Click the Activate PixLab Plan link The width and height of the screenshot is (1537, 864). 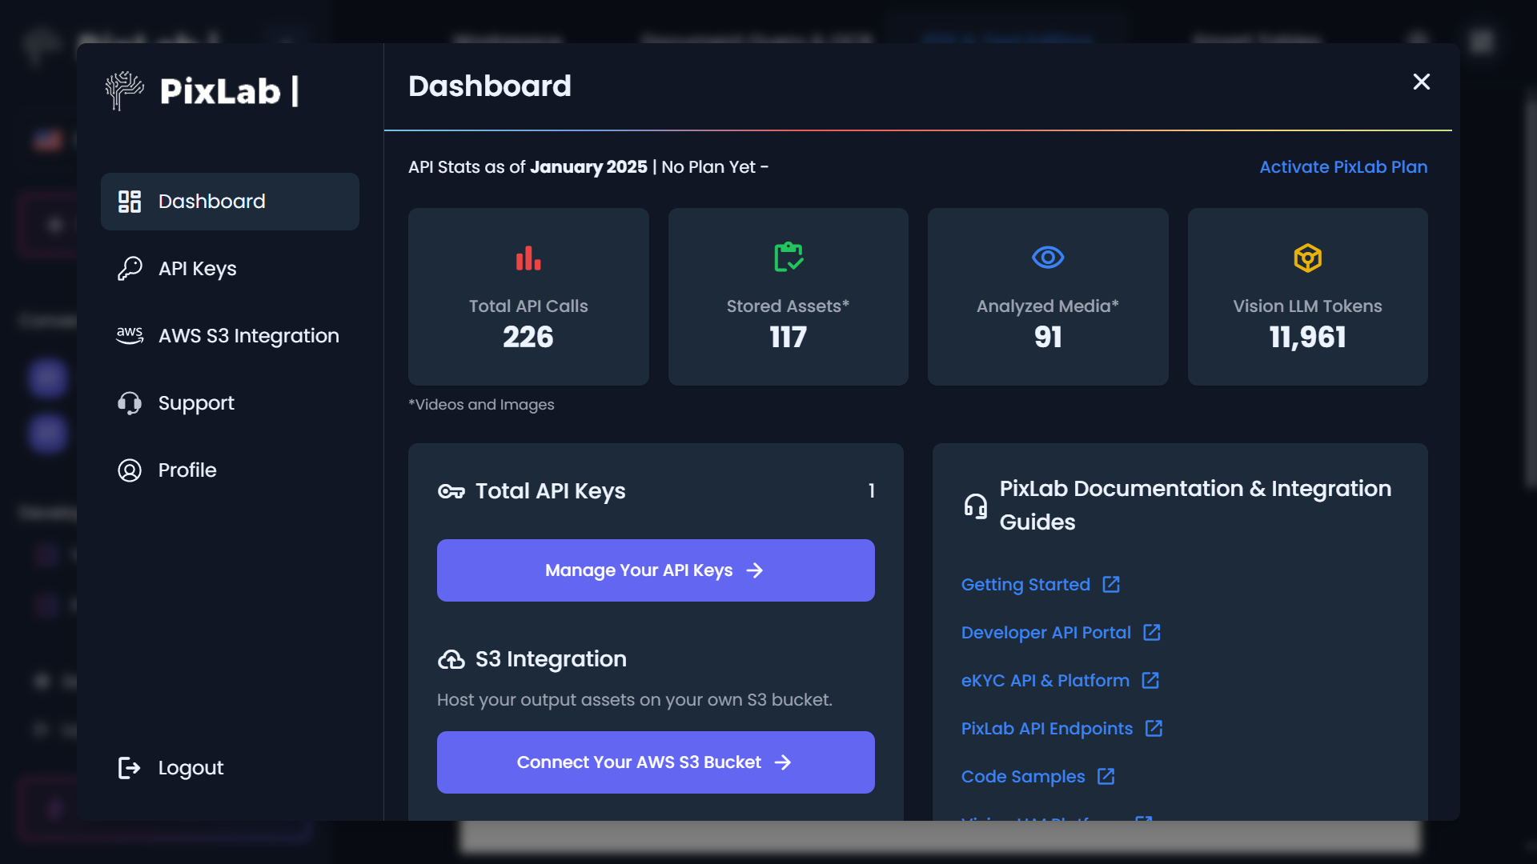coord(1342,167)
